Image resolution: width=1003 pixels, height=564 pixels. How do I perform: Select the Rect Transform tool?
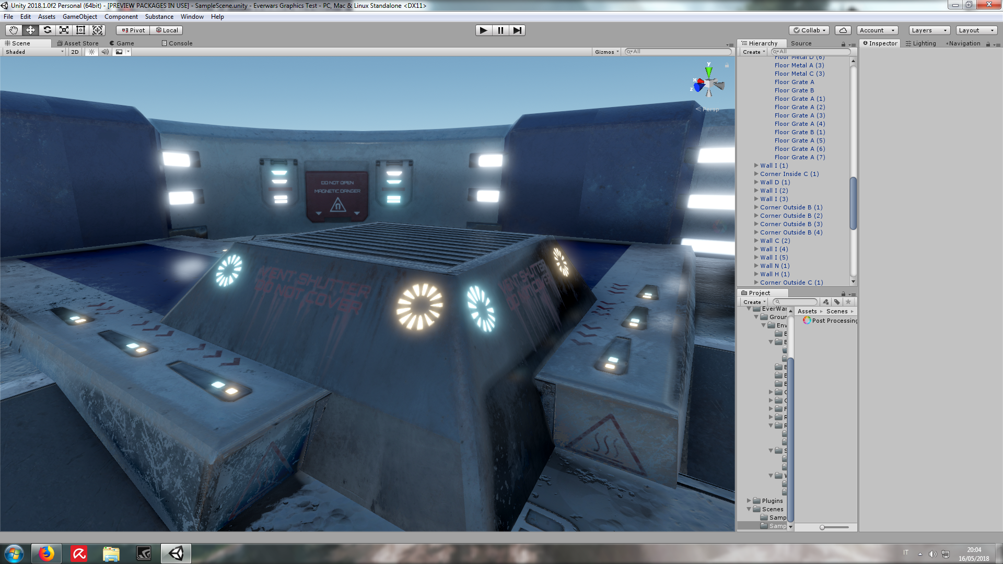80,30
